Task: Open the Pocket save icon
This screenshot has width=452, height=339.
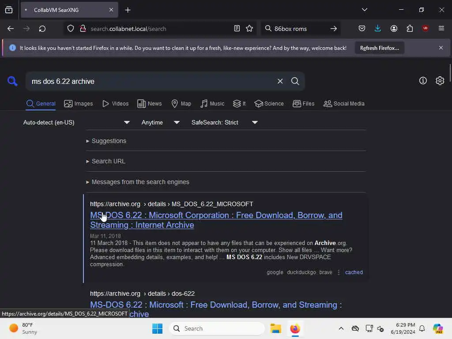Action: coord(362,29)
